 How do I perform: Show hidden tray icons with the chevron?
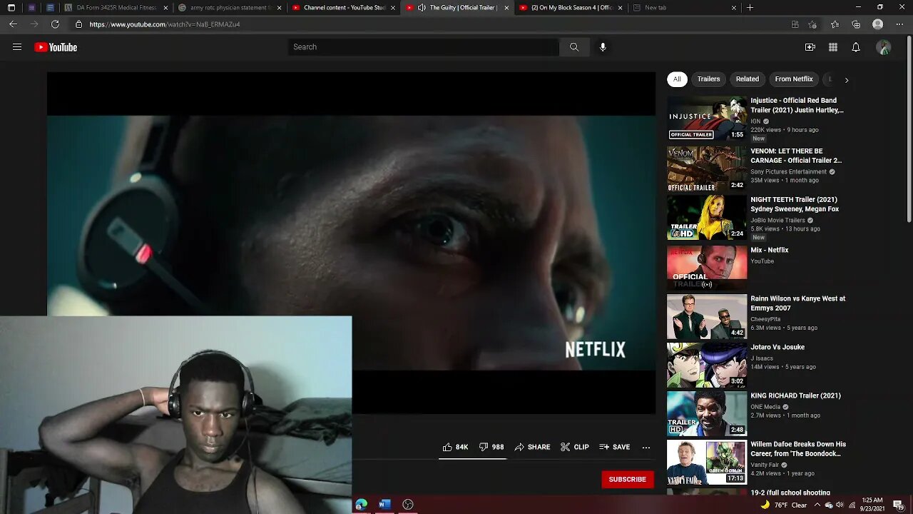click(817, 505)
